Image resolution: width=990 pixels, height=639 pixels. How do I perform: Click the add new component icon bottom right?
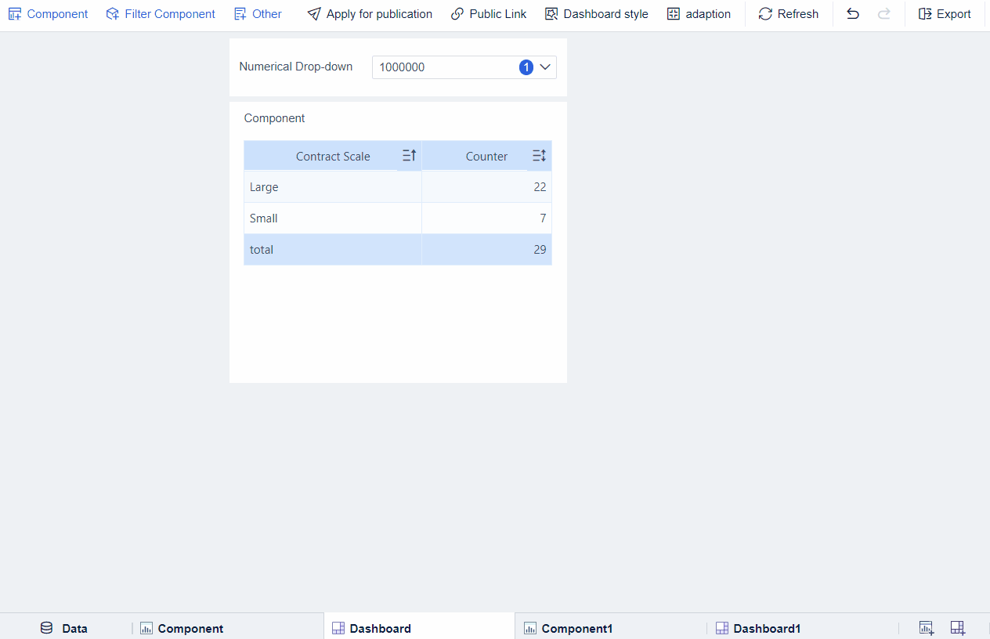pyautogui.click(x=926, y=627)
